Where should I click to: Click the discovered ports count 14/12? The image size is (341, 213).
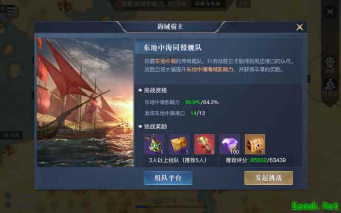click(198, 113)
